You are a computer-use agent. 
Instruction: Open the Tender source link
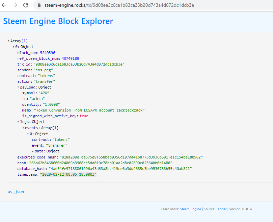pos(221,209)
